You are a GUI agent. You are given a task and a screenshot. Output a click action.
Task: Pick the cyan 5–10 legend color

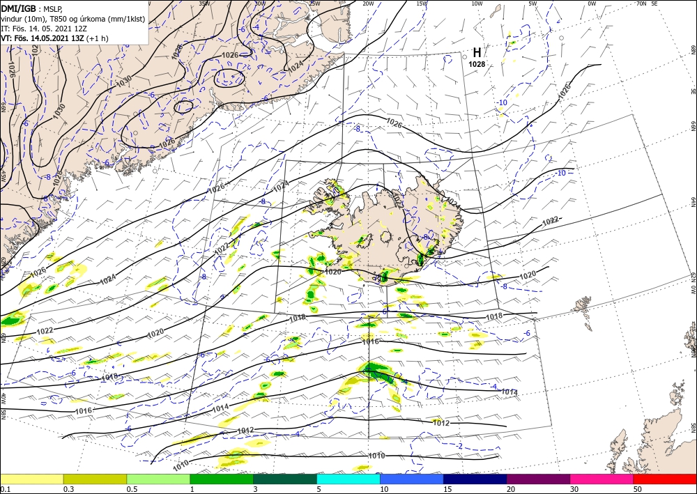point(348,479)
